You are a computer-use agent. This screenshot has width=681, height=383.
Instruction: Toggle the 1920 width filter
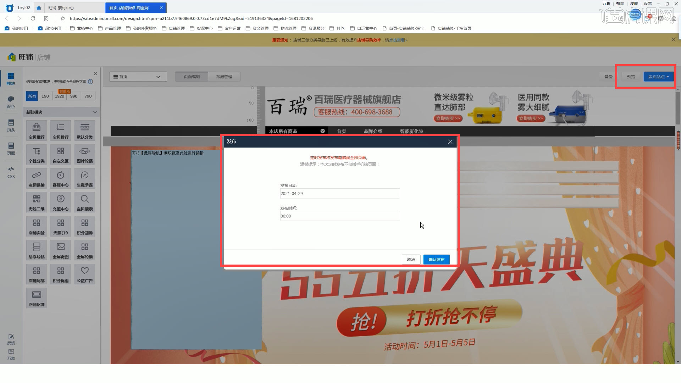pyautogui.click(x=60, y=96)
